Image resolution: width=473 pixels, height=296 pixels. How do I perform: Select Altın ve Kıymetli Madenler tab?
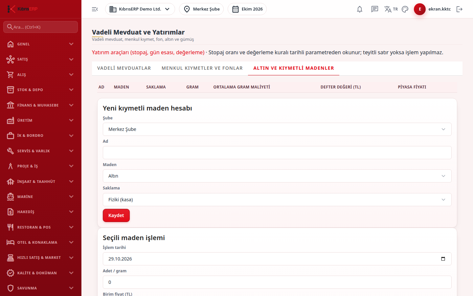point(294,68)
